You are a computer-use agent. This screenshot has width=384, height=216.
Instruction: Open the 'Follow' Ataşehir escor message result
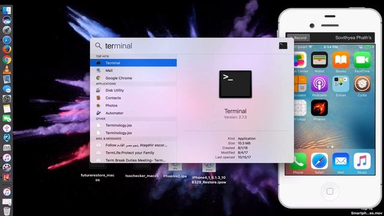point(133,145)
